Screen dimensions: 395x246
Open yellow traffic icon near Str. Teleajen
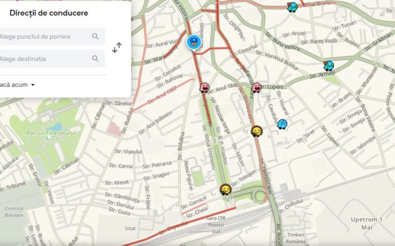click(225, 189)
